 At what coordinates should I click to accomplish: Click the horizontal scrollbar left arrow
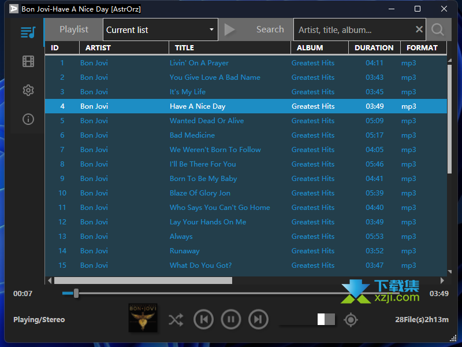pyautogui.click(x=50, y=280)
